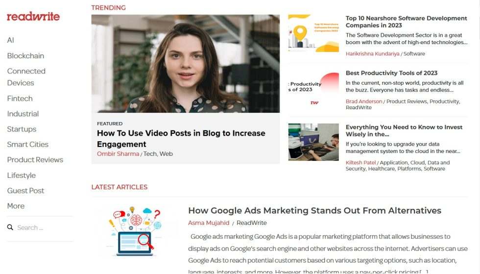Go to Smart Cities section

[x=27, y=145]
